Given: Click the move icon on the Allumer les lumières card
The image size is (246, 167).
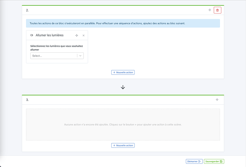Looking at the screenshot, I should [x=77, y=36].
